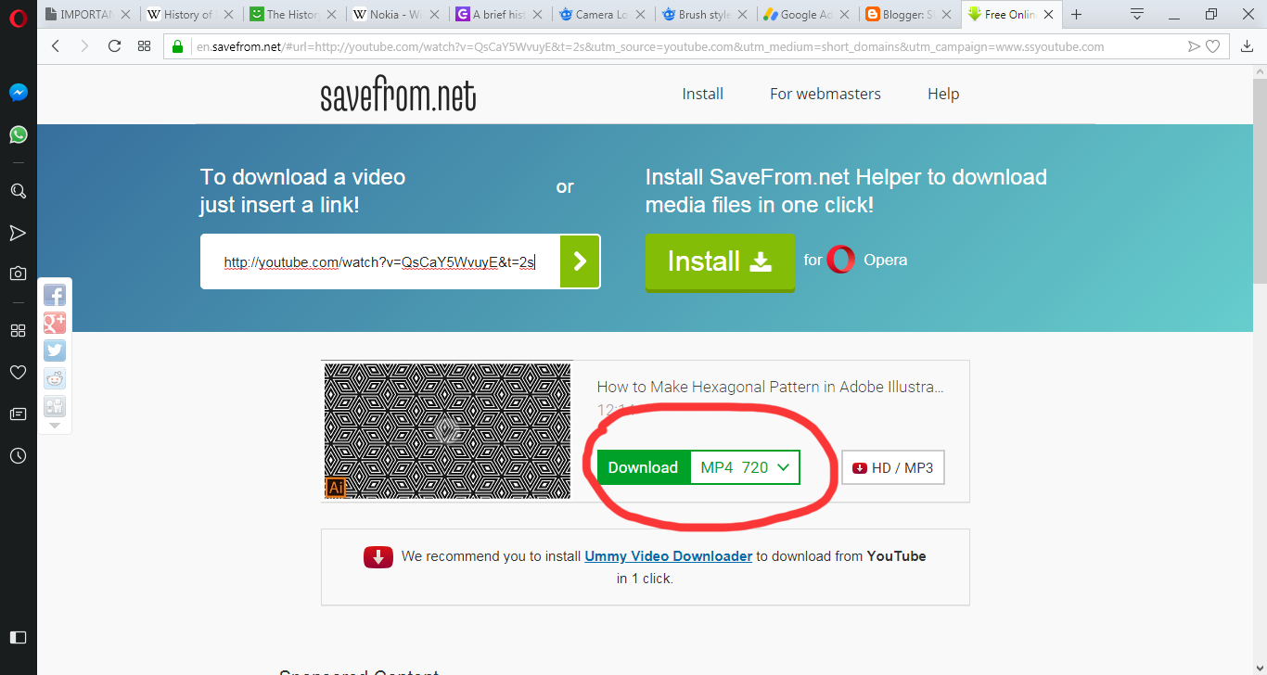Send page to My Flow from address bar
This screenshot has width=1267, height=675.
click(x=1195, y=46)
